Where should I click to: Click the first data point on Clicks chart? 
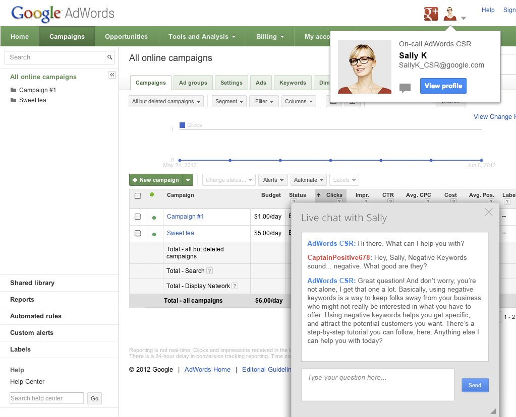point(180,160)
